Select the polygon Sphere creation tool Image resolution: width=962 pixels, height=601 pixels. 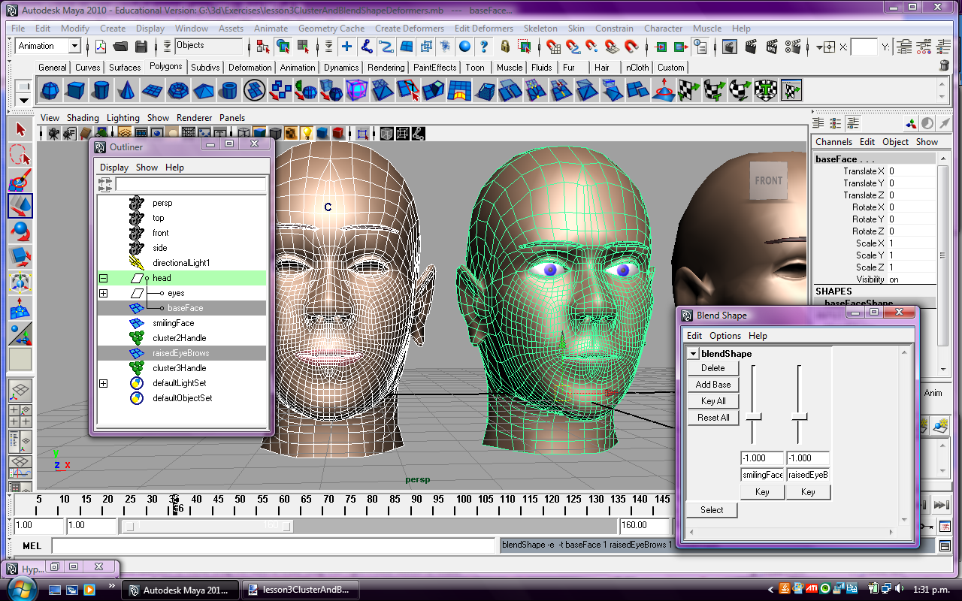(x=50, y=90)
